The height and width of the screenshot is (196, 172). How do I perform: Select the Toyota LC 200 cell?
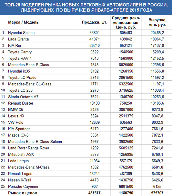pos(20,90)
